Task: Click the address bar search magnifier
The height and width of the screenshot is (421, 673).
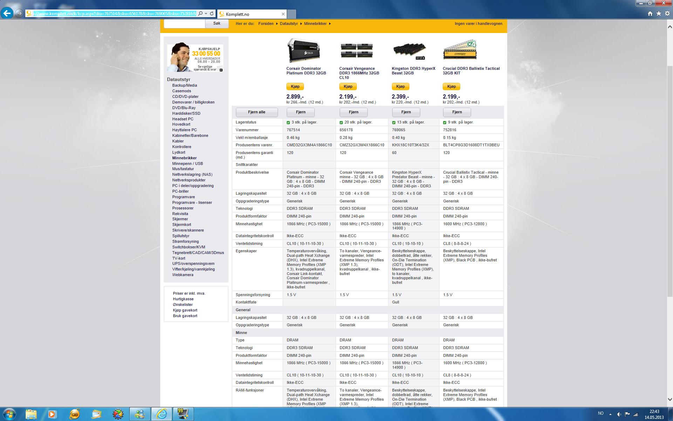Action: (200, 14)
